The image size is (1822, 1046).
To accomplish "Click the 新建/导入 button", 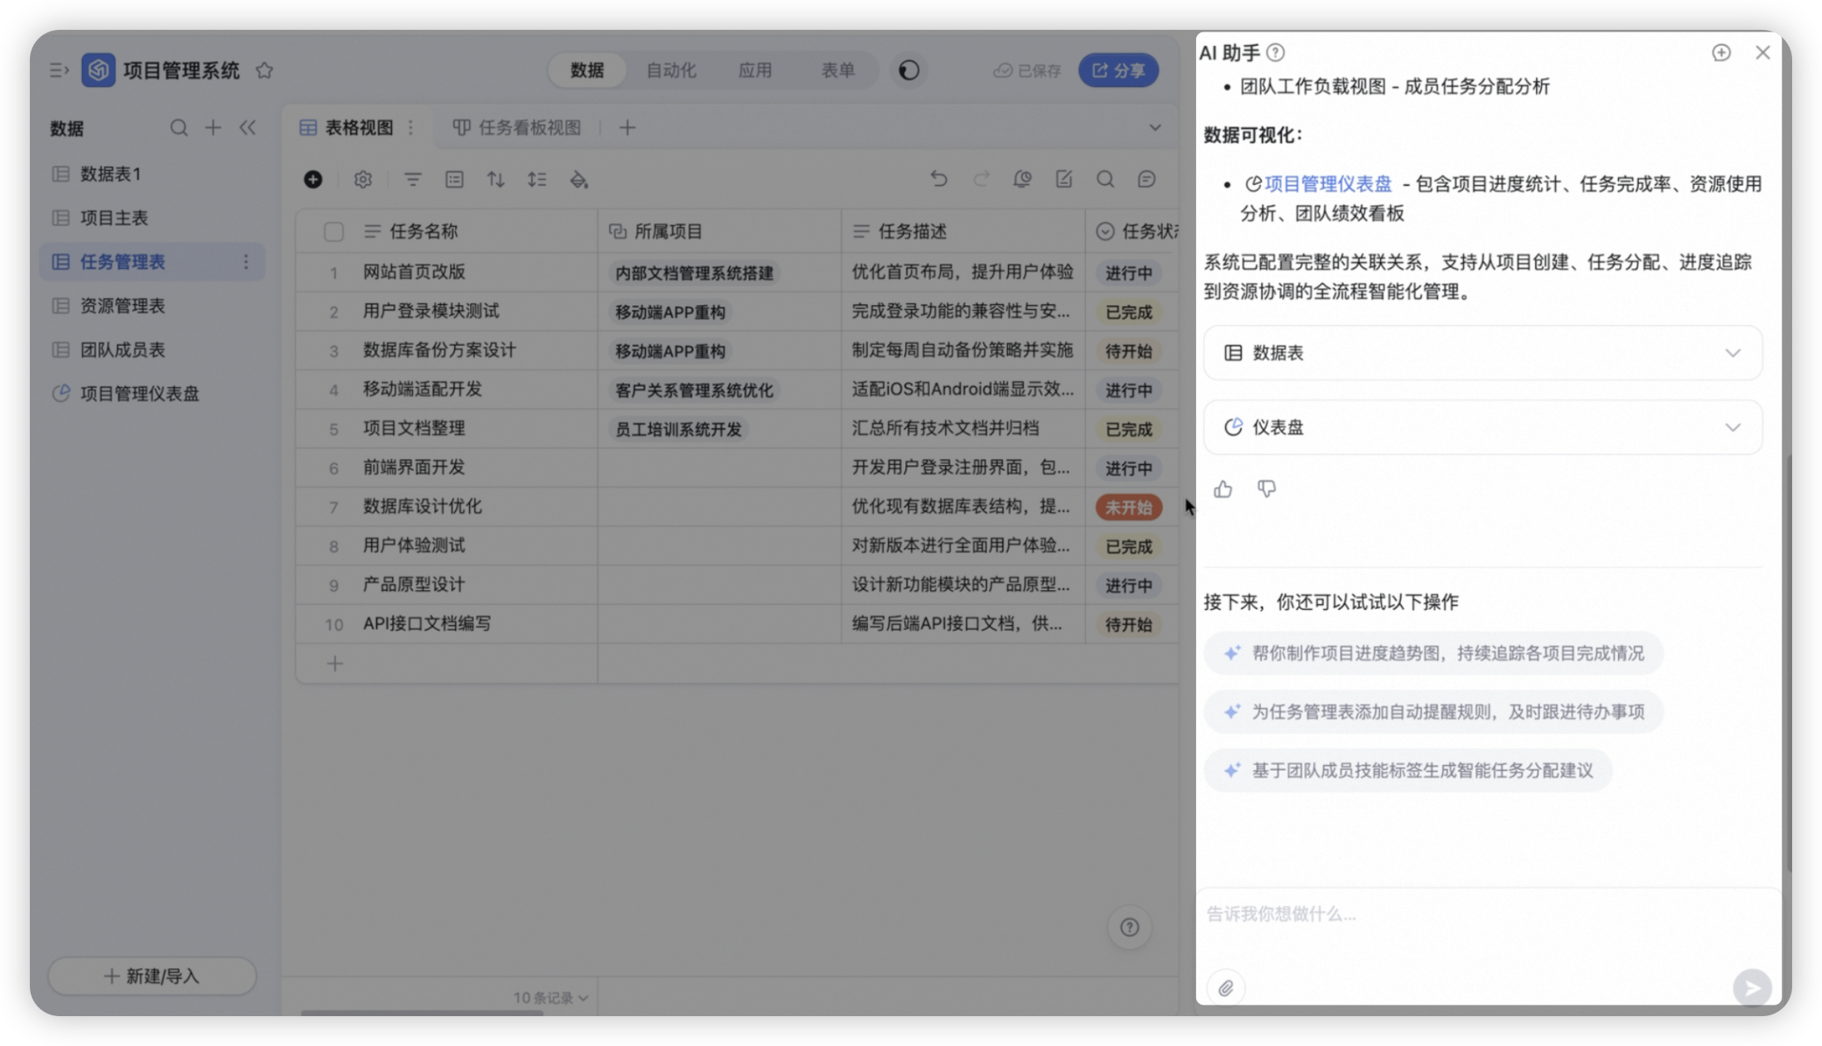I will pos(152,976).
